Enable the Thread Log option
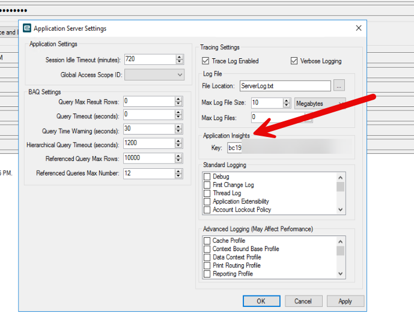Image resolution: width=414 pixels, height=334 pixels. pyautogui.click(x=207, y=193)
